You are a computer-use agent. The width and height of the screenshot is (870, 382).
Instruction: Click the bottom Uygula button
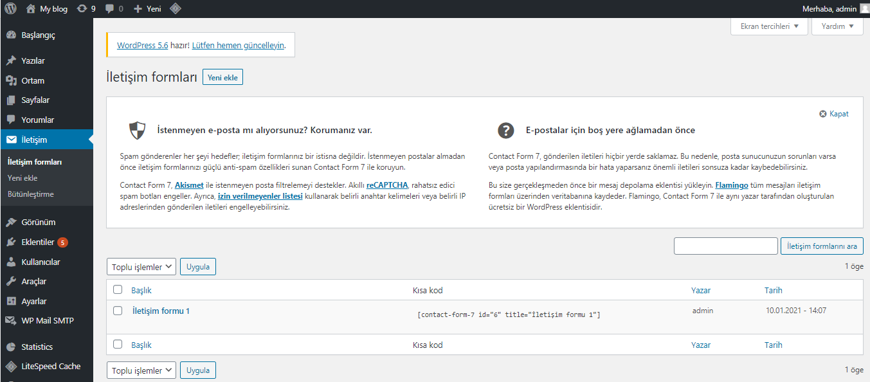coord(198,370)
